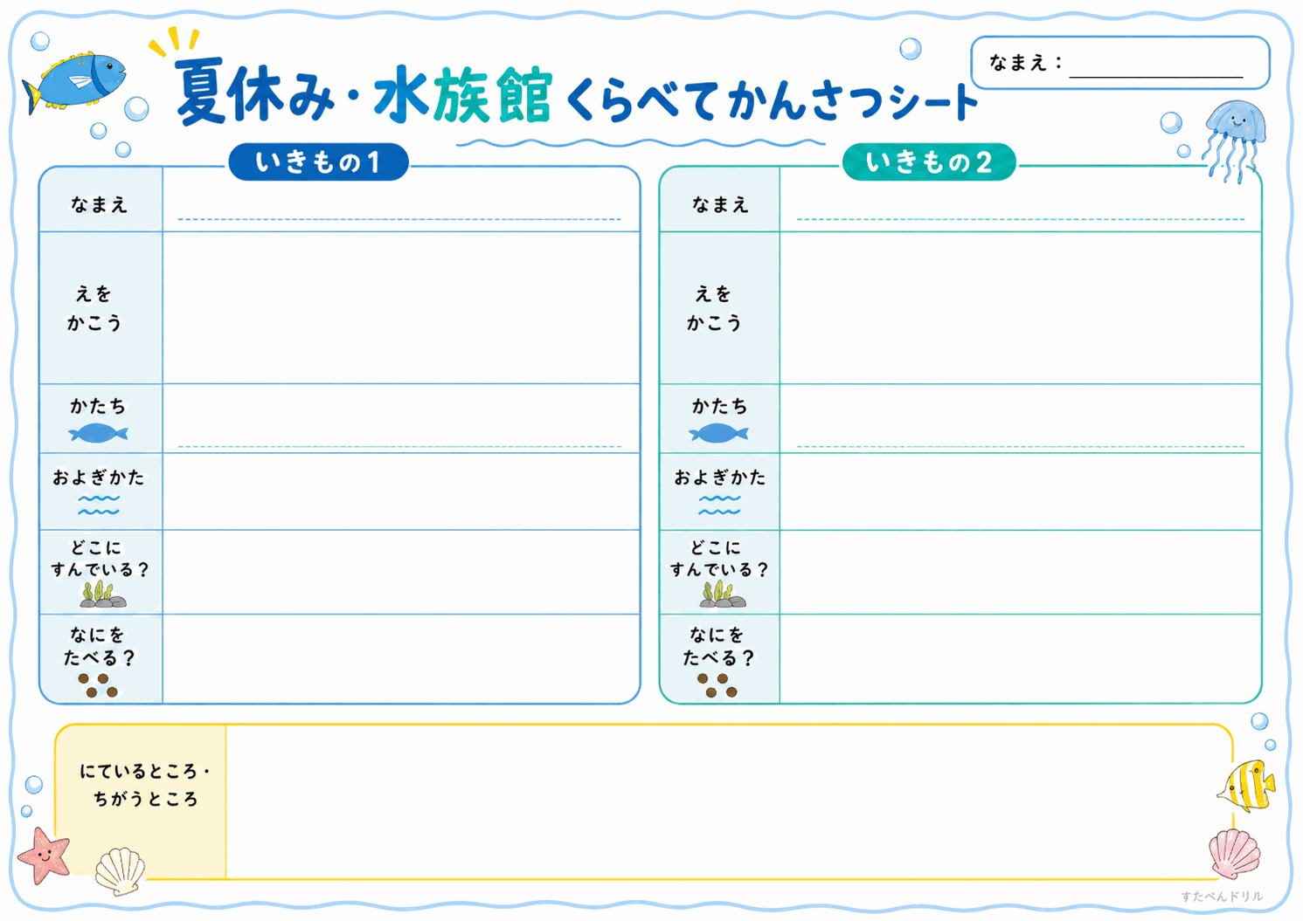Image resolution: width=1303 pixels, height=921 pixels.
Task: Click the brown food pellets icon in いきもの1
Action: pyautogui.click(x=98, y=685)
